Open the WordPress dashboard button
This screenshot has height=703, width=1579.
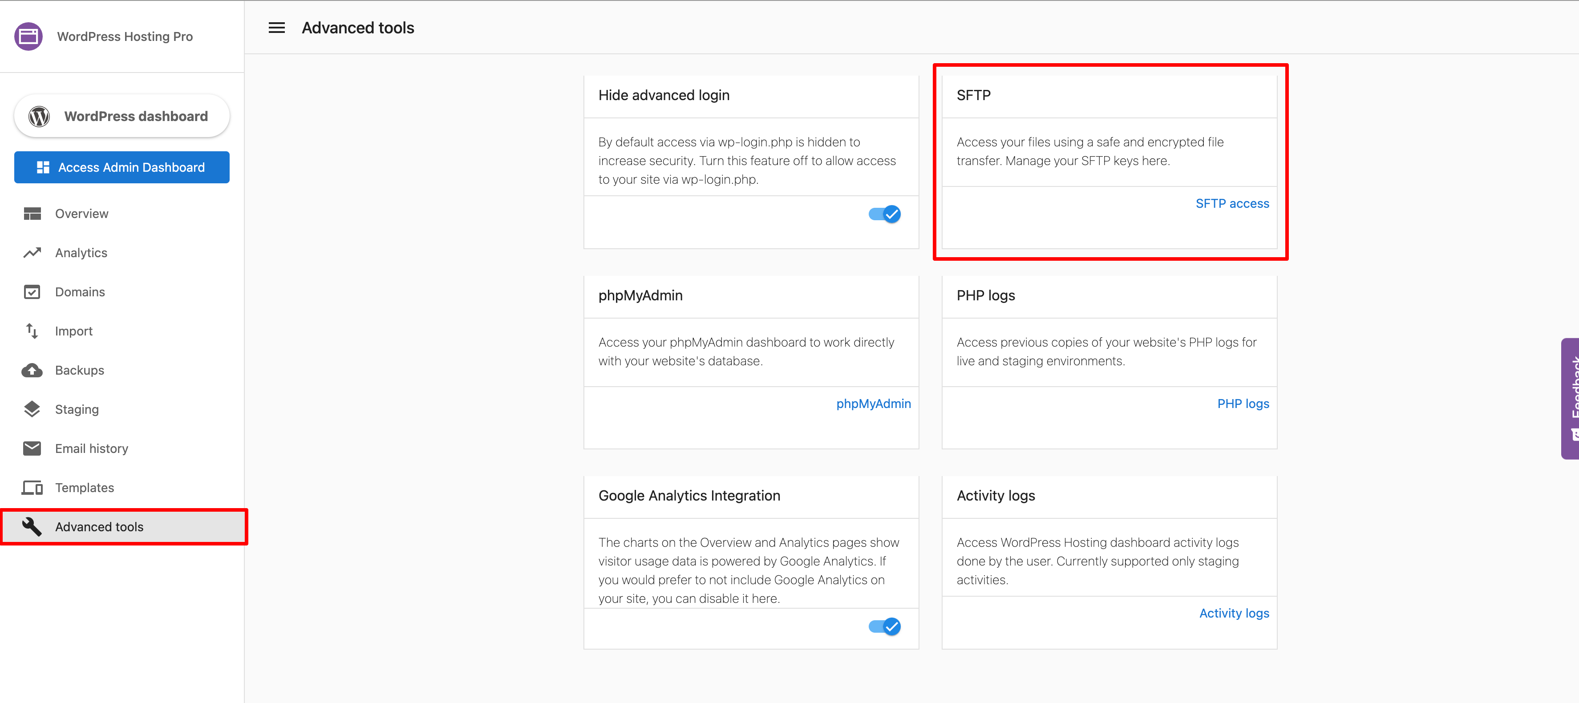[121, 116]
